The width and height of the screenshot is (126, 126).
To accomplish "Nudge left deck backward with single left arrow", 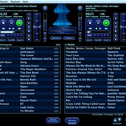I will [x=9, y=28].
